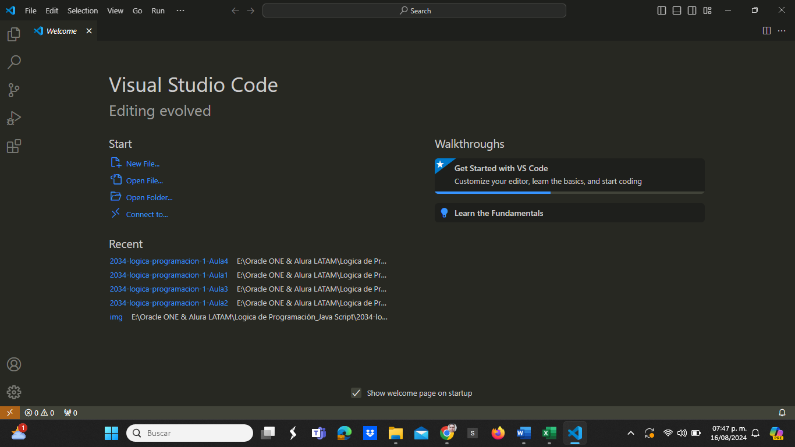Open the Extensions view

14,146
